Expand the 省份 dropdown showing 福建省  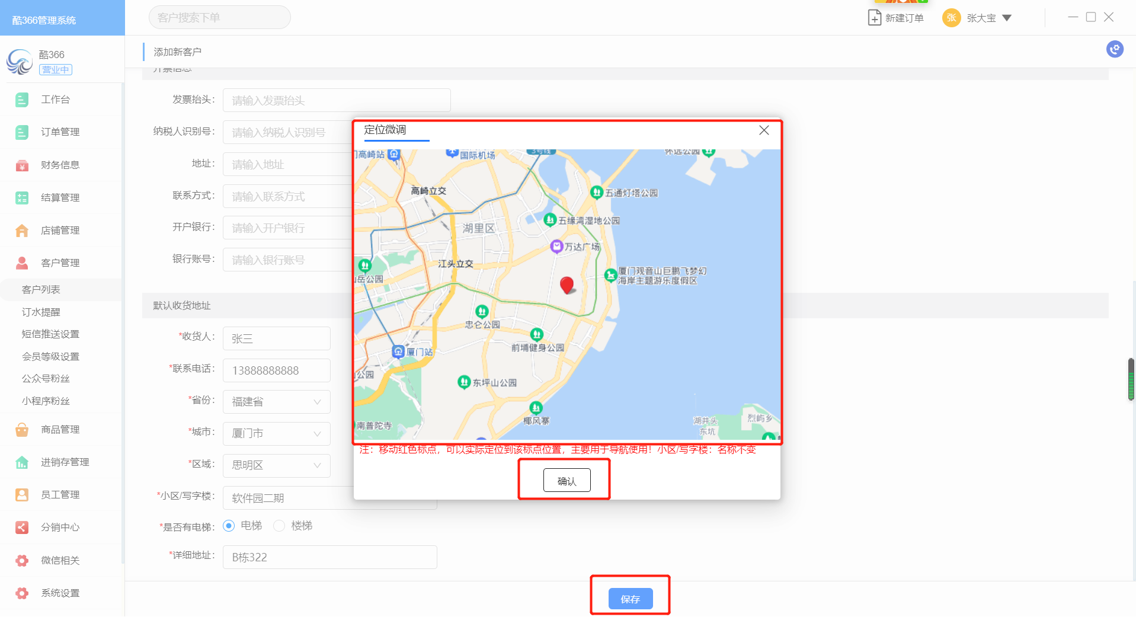tap(276, 402)
